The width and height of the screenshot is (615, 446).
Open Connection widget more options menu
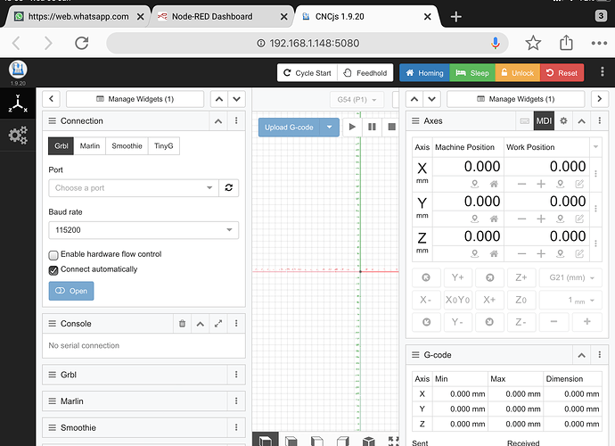236,121
